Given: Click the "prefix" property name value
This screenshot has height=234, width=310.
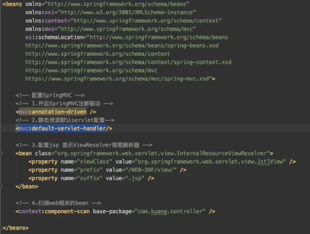Looking at the screenshot, I should click(90, 170).
